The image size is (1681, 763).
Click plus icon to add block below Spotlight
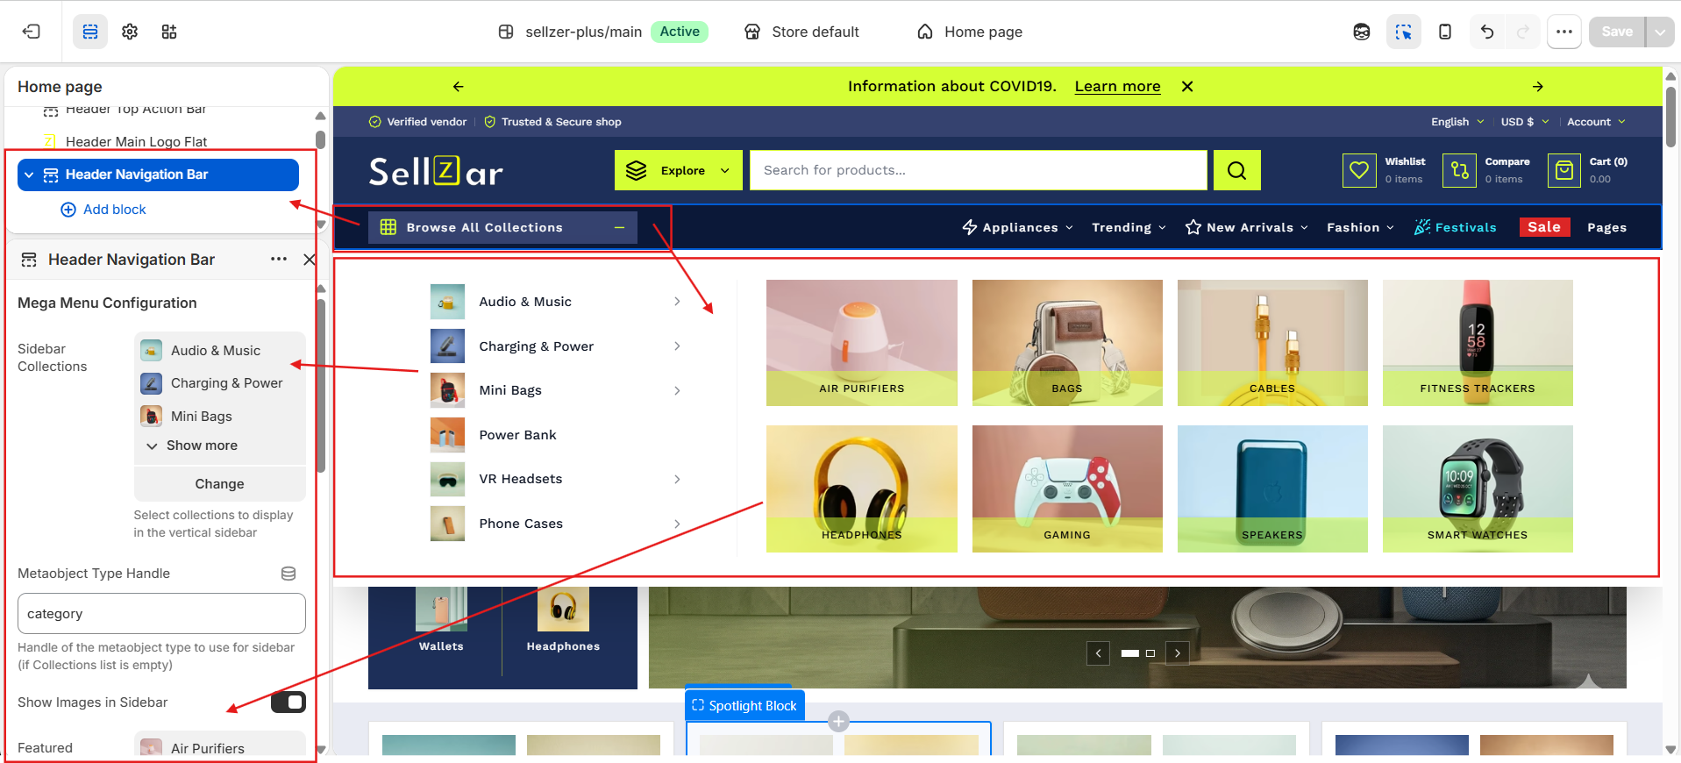pyautogui.click(x=838, y=722)
